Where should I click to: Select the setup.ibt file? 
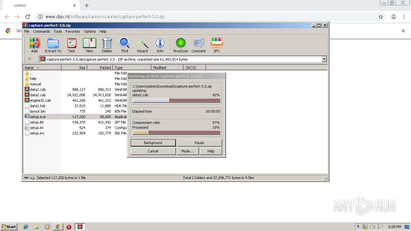(x=37, y=122)
